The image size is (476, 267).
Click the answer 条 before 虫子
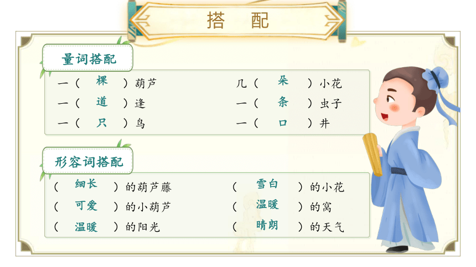click(283, 102)
